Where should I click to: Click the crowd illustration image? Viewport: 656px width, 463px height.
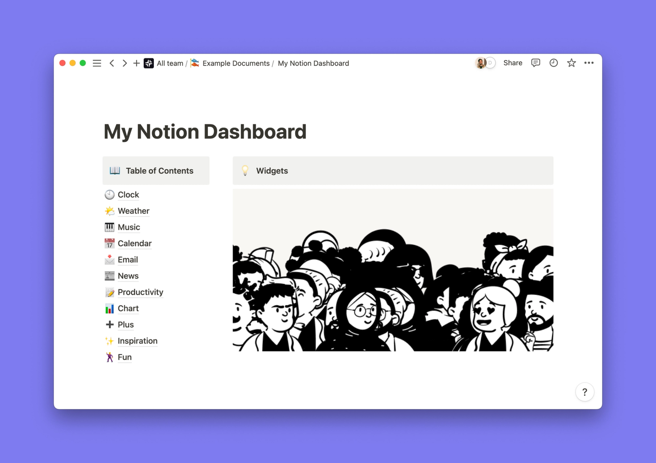(x=393, y=270)
